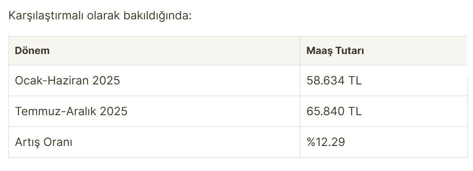The image size is (473, 171).
Task: Click "TL" after the 58.634 amount
Action: pyautogui.click(x=354, y=80)
